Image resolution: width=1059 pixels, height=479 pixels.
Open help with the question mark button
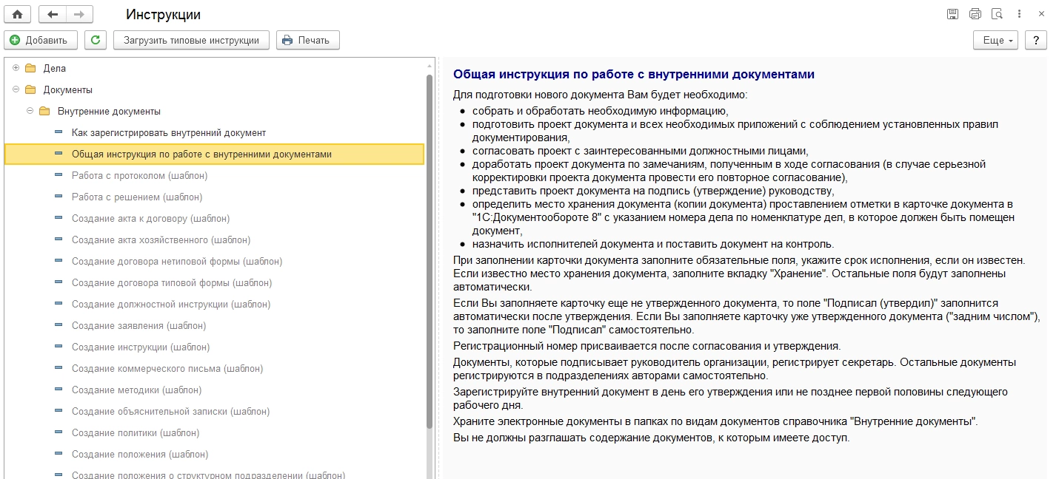[x=1036, y=40]
